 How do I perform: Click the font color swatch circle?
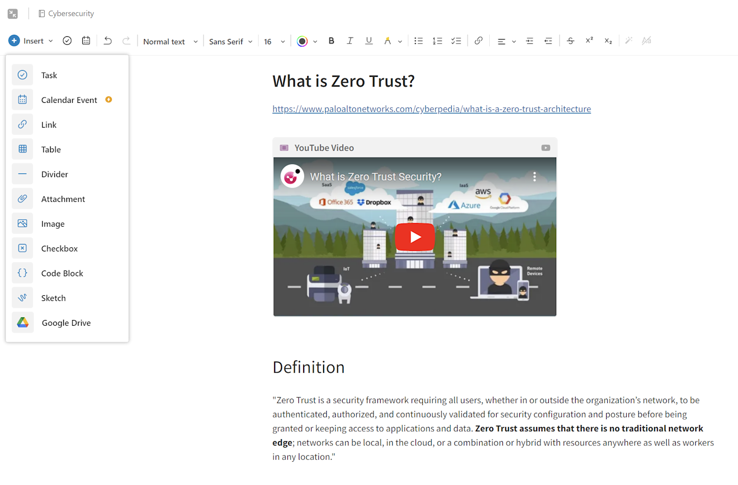302,41
